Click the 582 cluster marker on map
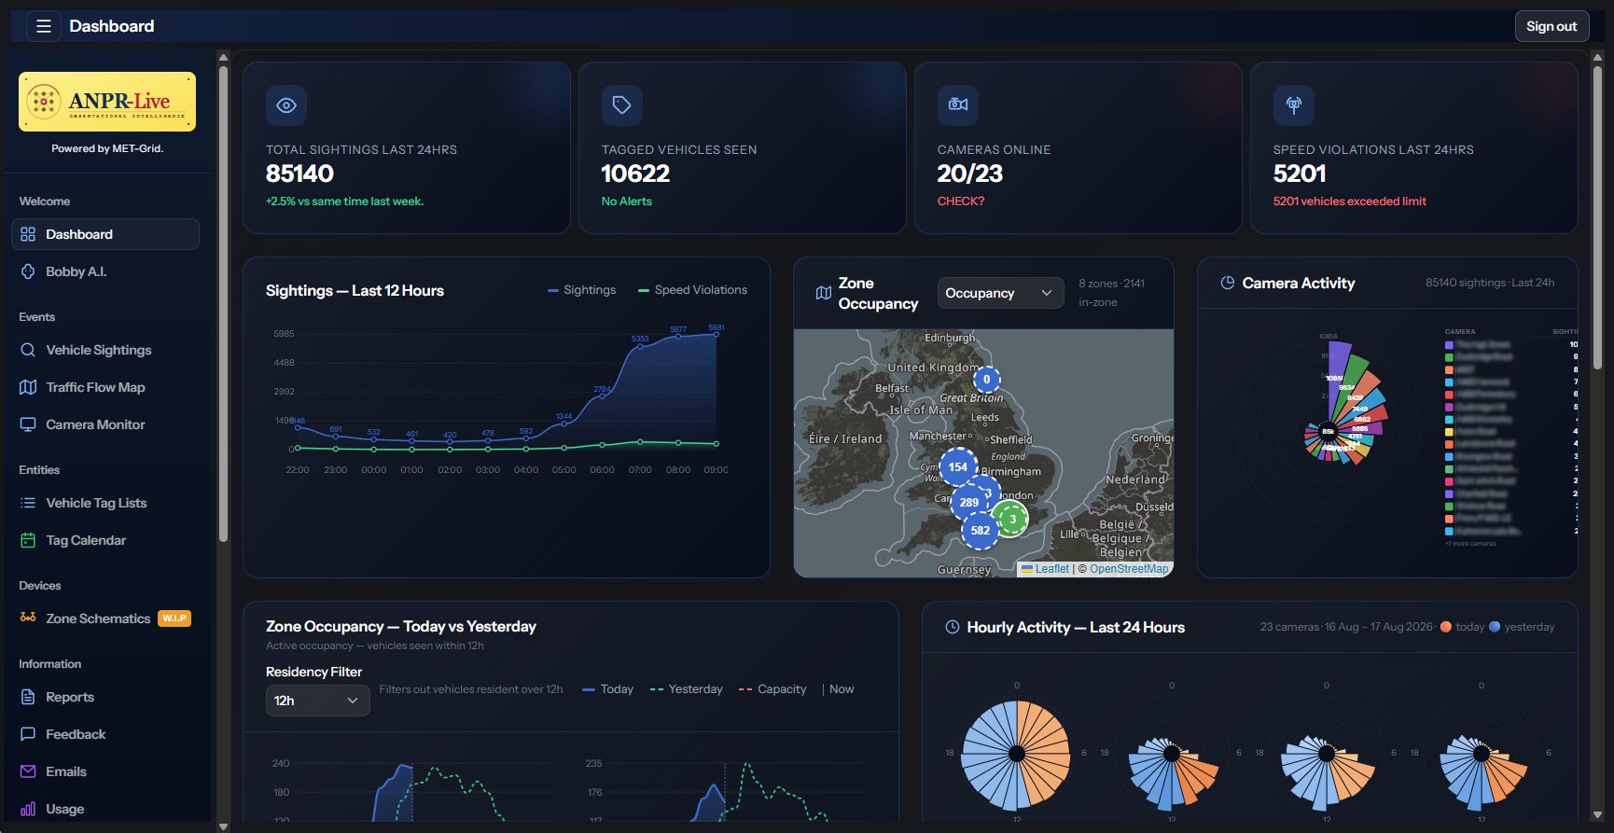The width and height of the screenshot is (1614, 833). click(981, 531)
